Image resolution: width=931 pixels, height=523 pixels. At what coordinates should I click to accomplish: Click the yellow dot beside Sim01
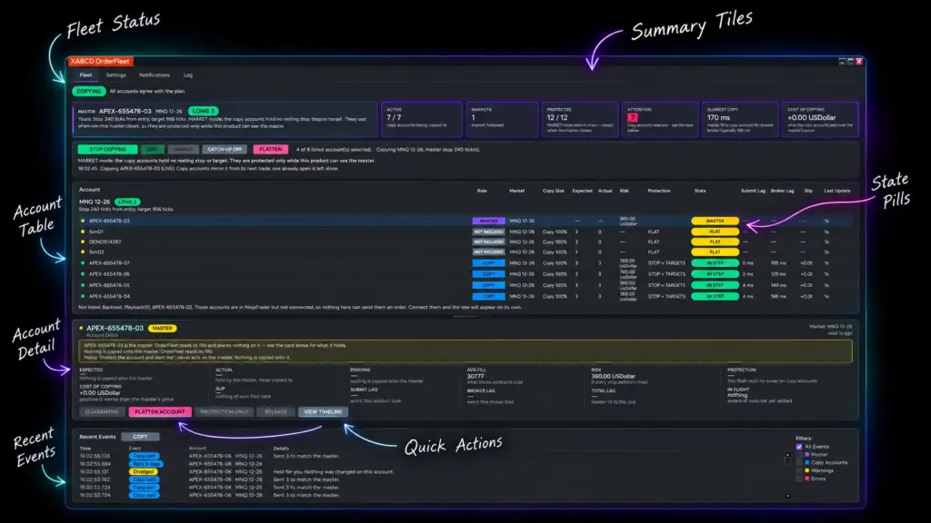(83, 232)
